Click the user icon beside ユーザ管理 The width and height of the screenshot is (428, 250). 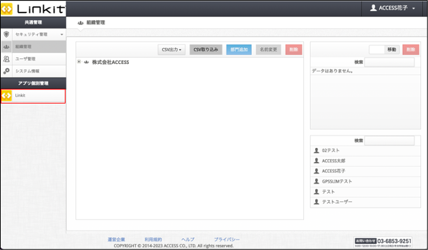[x=6, y=59]
